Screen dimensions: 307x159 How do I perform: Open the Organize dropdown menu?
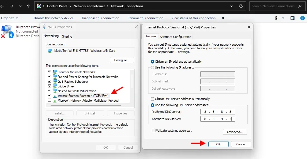pos(9,18)
